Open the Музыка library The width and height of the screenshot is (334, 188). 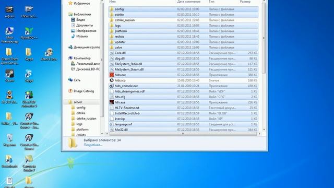pos(79,37)
